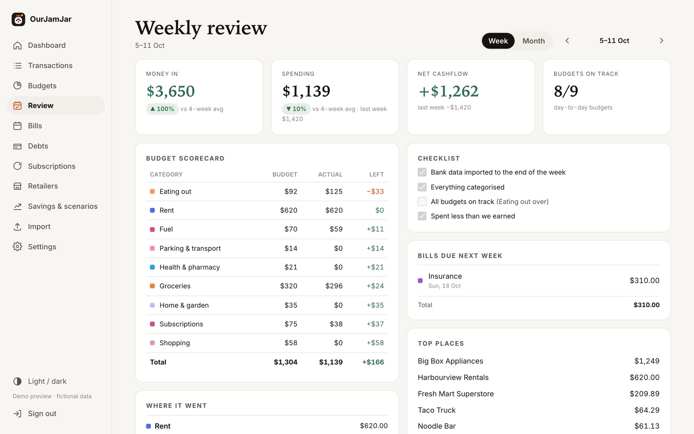This screenshot has width=694, height=434.
Task: Click the Review calendar-check icon
Action: (17, 105)
